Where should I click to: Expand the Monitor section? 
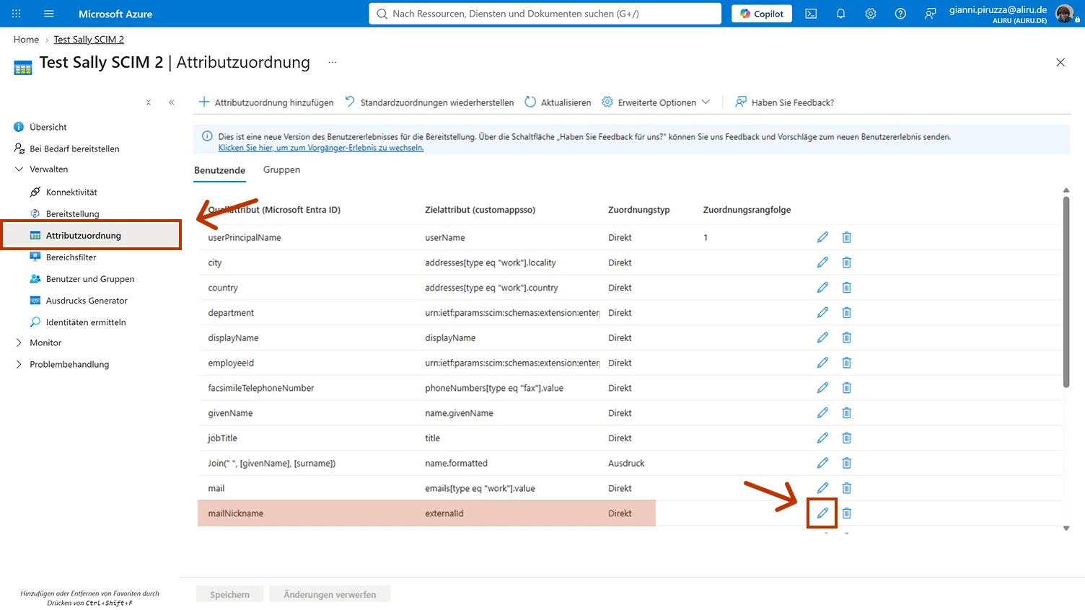[19, 342]
